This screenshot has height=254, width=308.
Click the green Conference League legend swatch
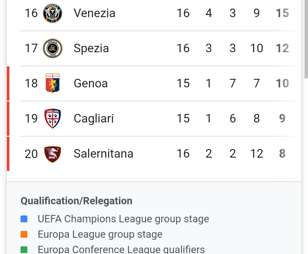point(24,250)
